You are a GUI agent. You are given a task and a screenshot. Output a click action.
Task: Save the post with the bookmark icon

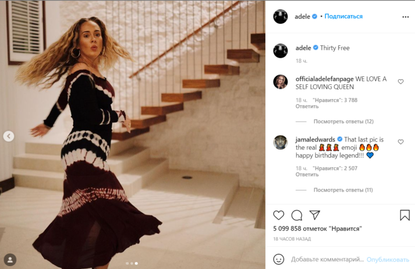pos(405,215)
